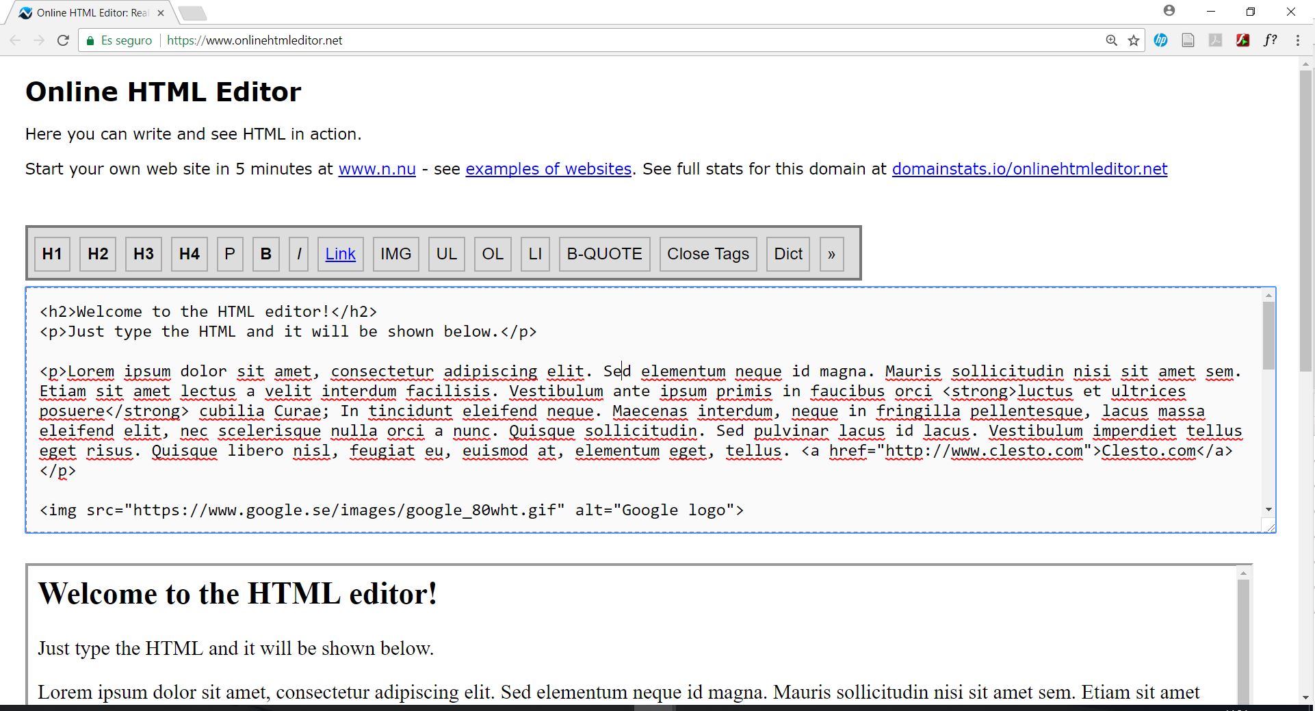This screenshot has width=1315, height=711.
Task: Open Chrome's three-dot menu
Action: [x=1299, y=40]
